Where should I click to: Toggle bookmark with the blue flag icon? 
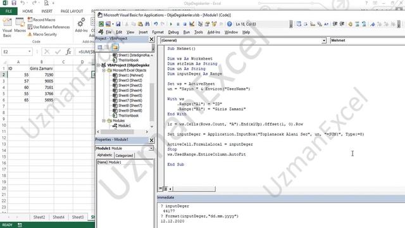(373, 24)
